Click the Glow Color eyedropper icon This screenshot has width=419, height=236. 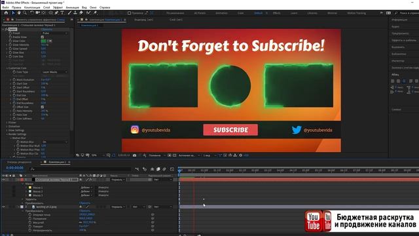pyautogui.click(x=50, y=41)
